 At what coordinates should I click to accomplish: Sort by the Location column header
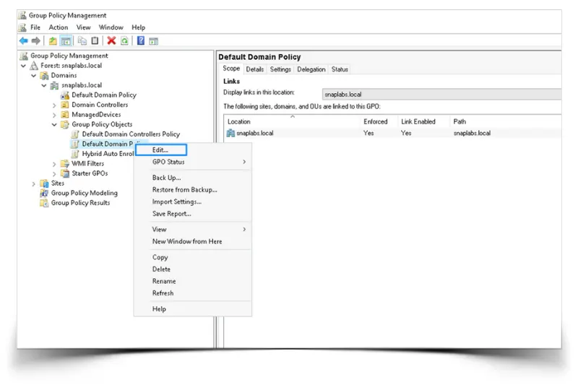tap(292, 121)
